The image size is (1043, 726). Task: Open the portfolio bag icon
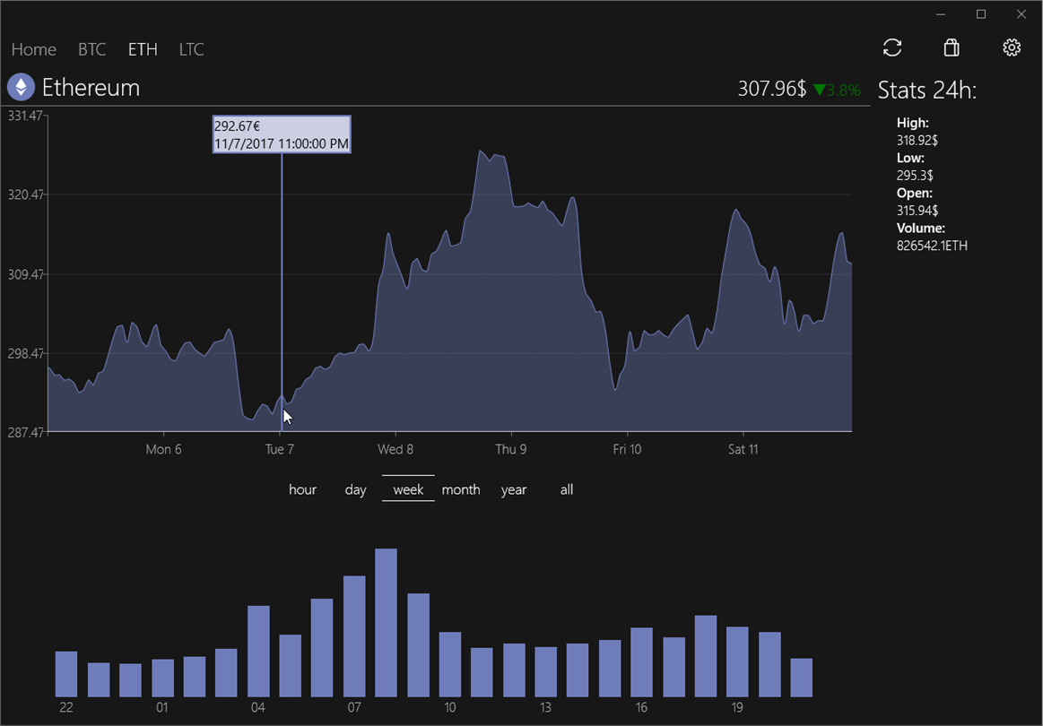[x=952, y=48]
